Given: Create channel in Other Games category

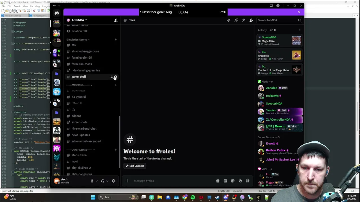Looking at the screenshot, I should click(x=116, y=150).
